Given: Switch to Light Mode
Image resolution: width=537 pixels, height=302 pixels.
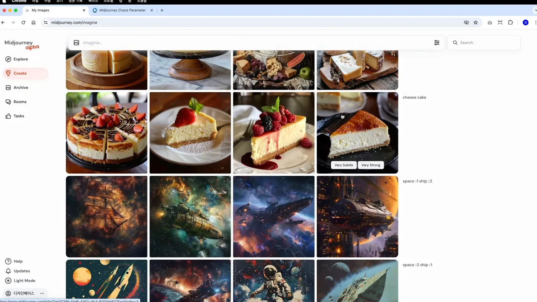Looking at the screenshot, I should [20, 281].
